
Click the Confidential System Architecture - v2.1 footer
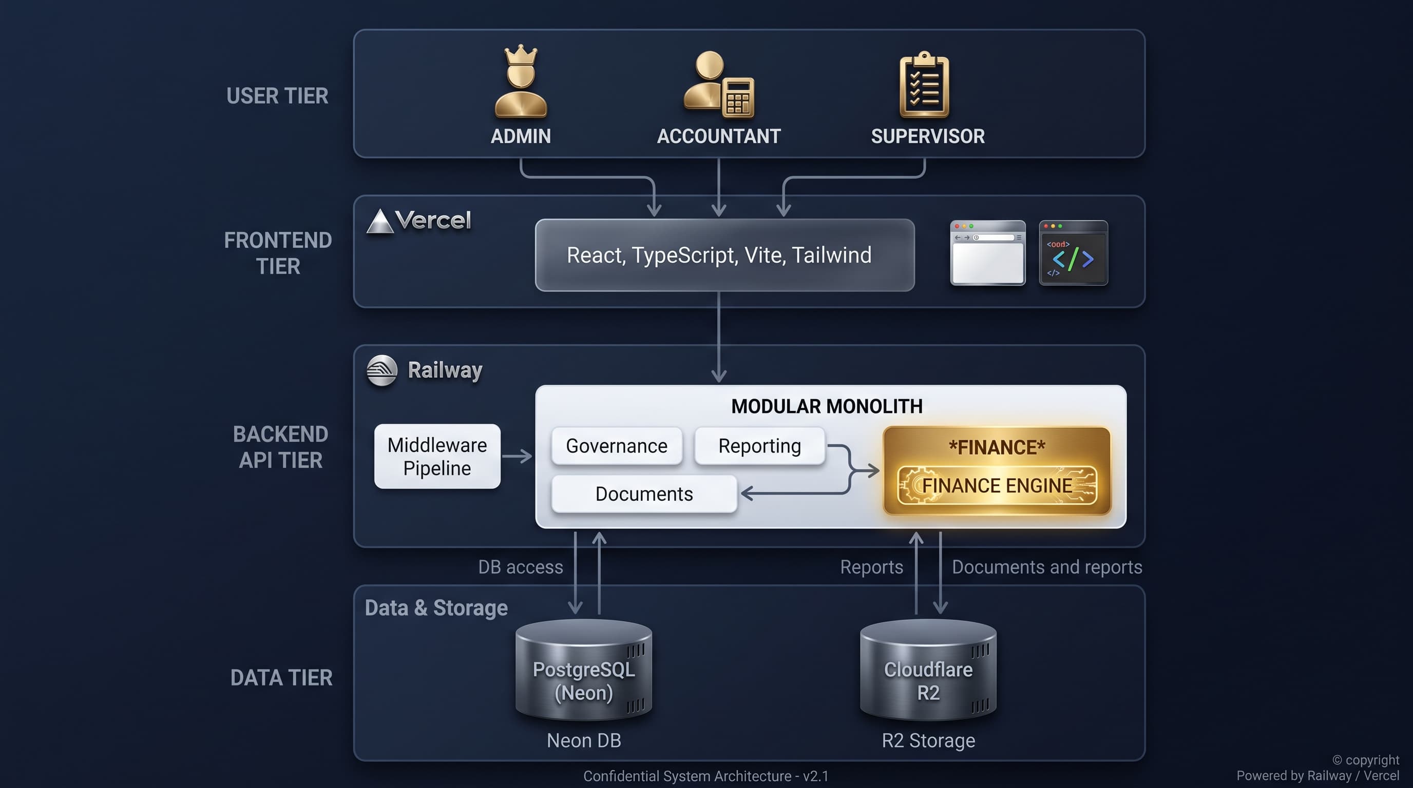click(705, 777)
